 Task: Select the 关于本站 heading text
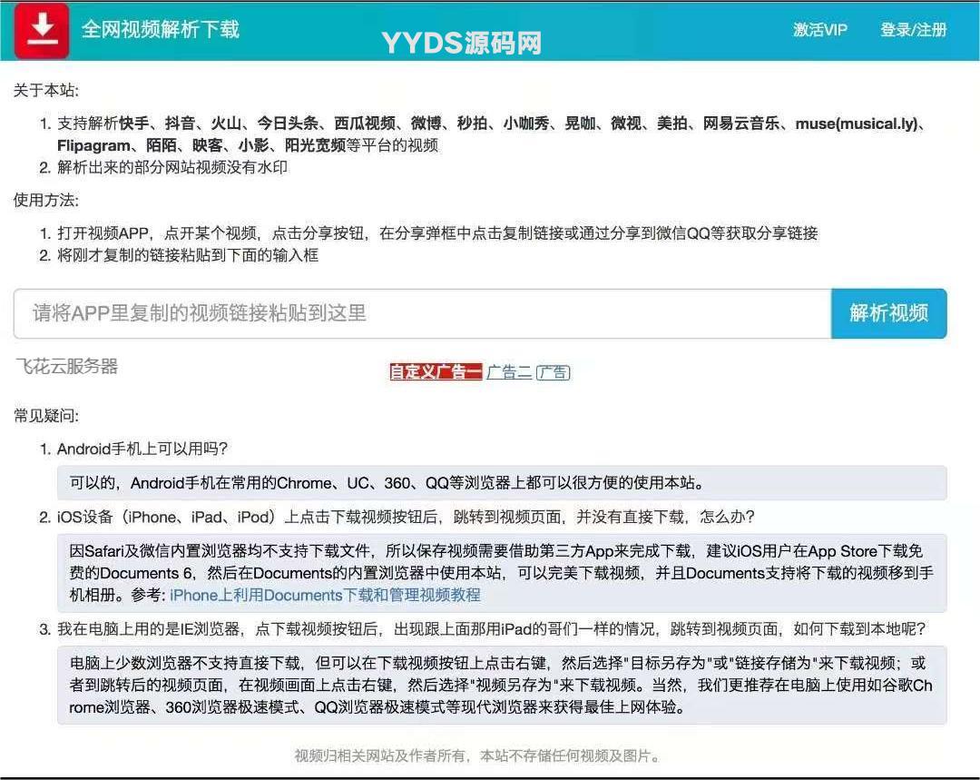46,91
